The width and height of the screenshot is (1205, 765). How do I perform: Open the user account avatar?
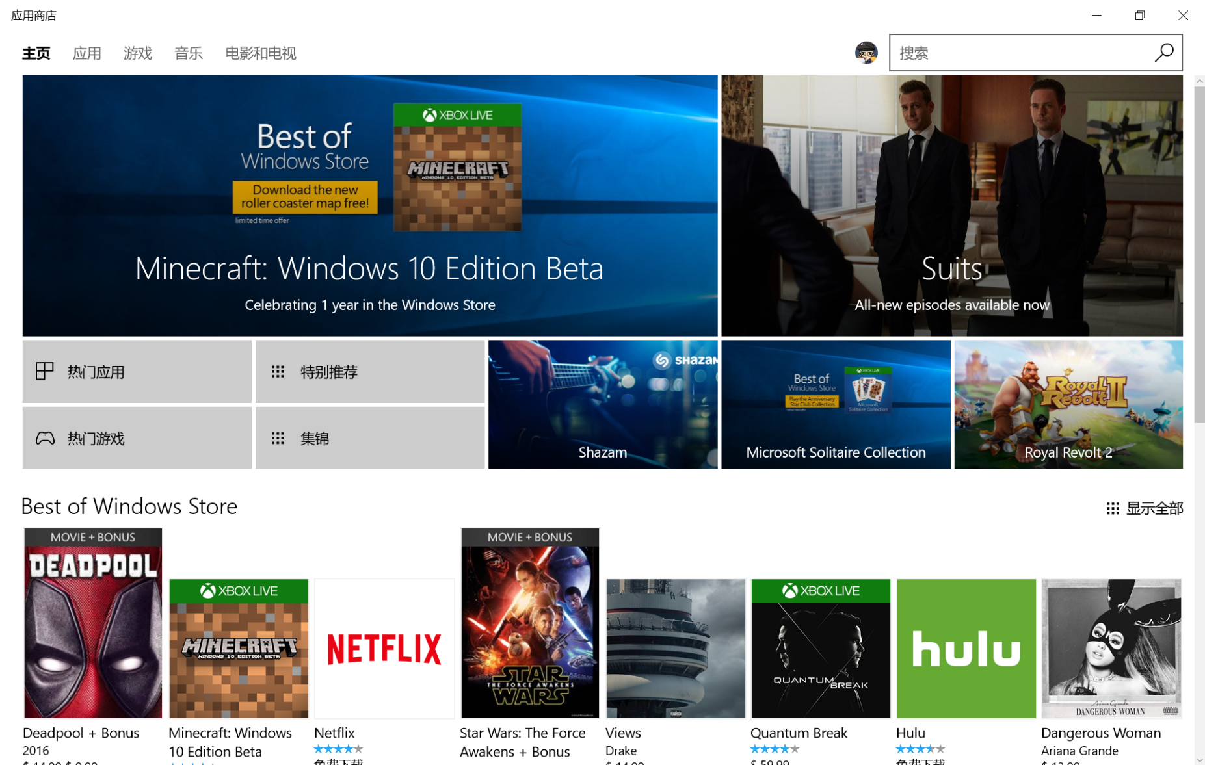point(866,53)
